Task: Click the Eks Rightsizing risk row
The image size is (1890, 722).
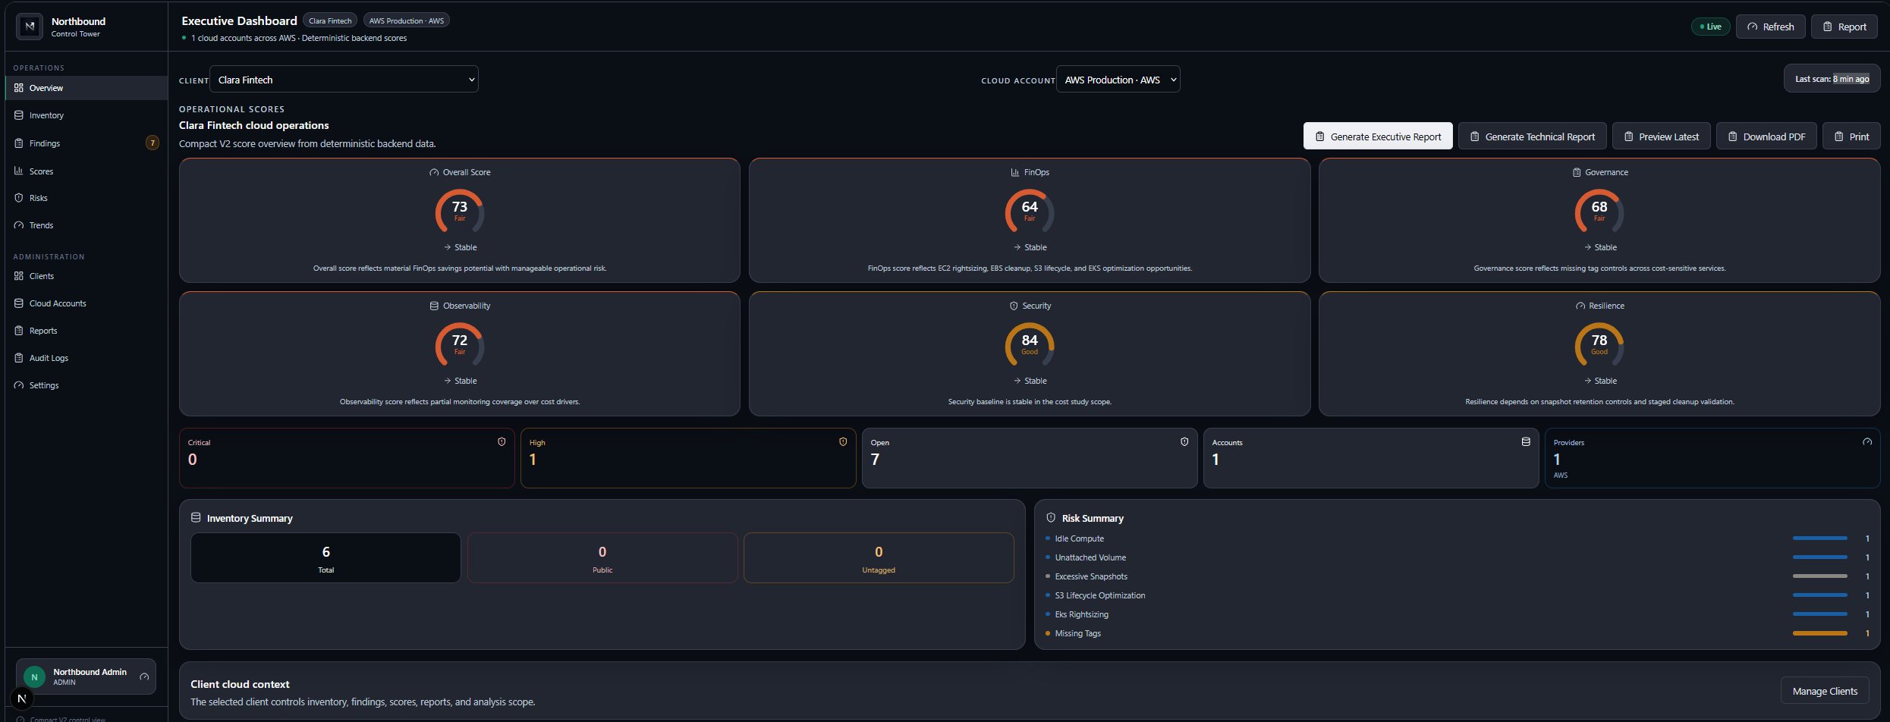Action: [x=1457, y=614]
